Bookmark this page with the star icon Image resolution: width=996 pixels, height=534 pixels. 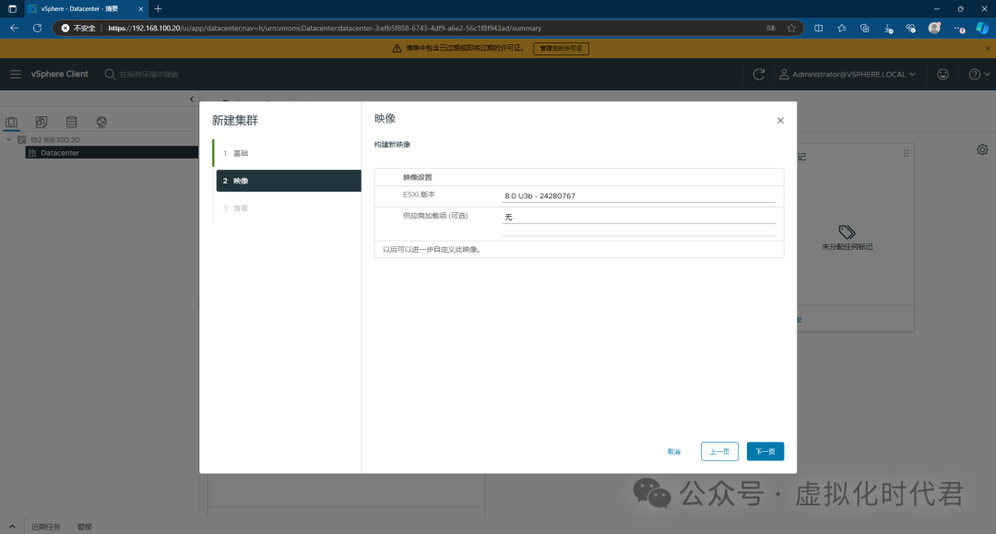(x=791, y=28)
